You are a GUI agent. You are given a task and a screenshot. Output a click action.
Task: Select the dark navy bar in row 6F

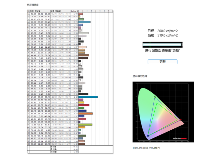(x=82, y=111)
